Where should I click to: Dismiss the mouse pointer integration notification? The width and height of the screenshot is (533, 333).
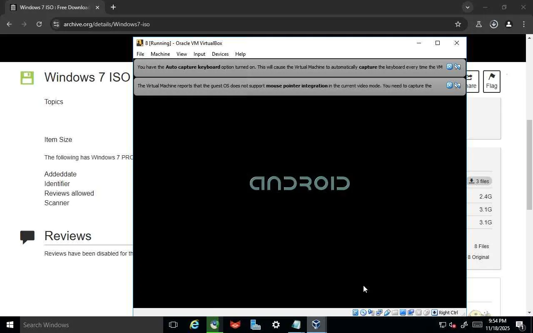pos(449,85)
